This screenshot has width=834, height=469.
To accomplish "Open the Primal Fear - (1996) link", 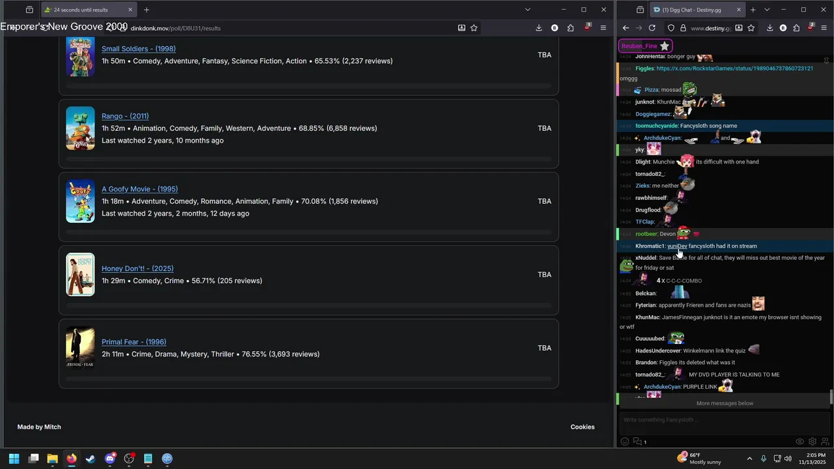I will point(134,342).
